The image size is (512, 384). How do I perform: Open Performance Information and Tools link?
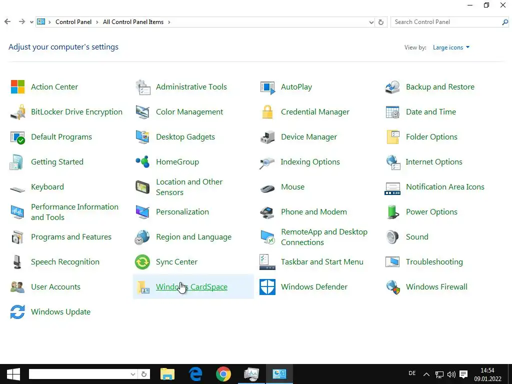[x=75, y=212]
